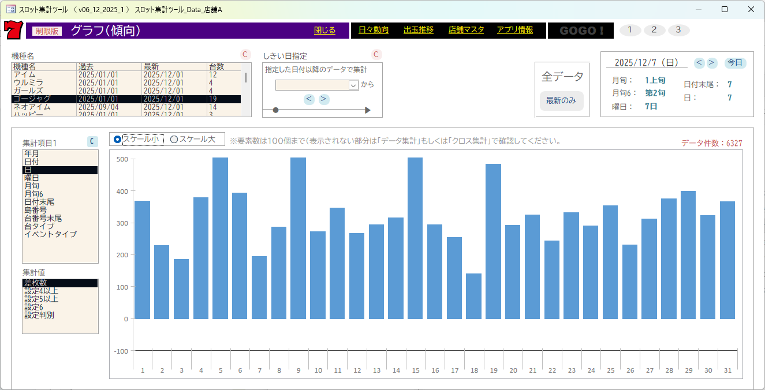Switch to the 出玉推移 menu tab
The height and width of the screenshot is (390, 765).
point(418,30)
